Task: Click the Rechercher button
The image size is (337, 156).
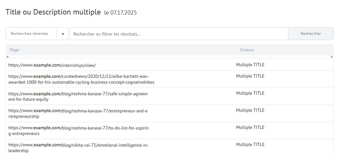Action: 311,34
